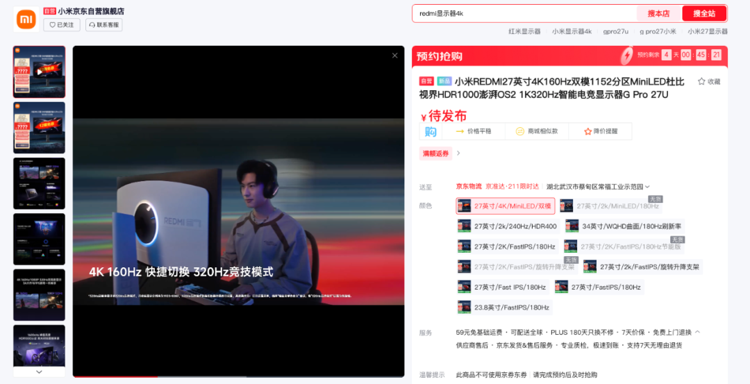Open 商城相似款 similar products item
This screenshot has height=384, width=750.
click(537, 131)
